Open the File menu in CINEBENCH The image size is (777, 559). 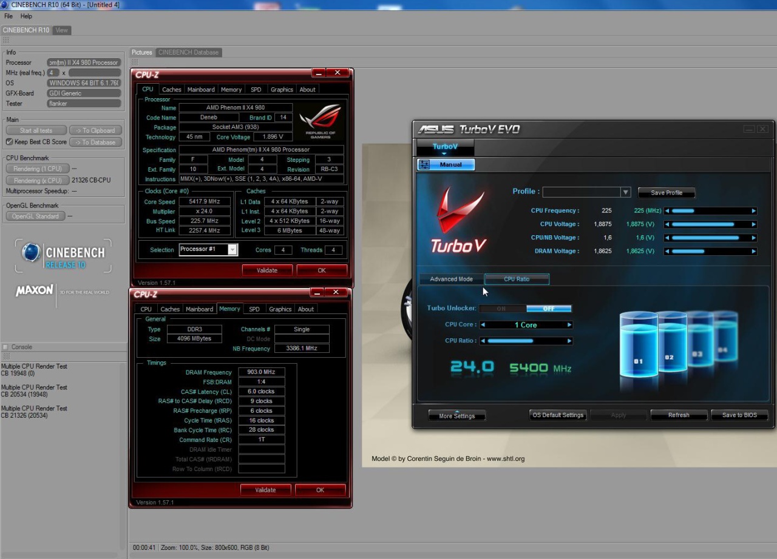pyautogui.click(x=8, y=16)
